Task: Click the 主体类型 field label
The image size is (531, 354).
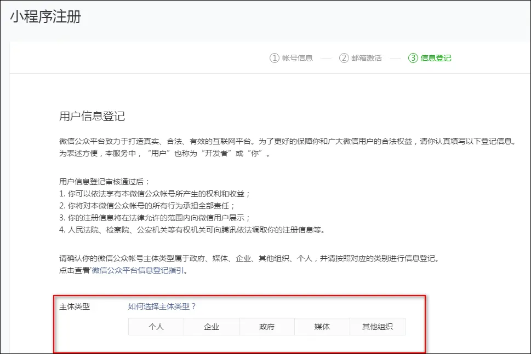Action: coord(75,306)
